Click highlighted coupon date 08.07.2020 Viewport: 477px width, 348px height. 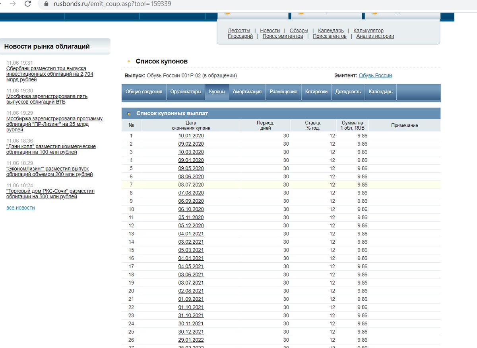191,185
